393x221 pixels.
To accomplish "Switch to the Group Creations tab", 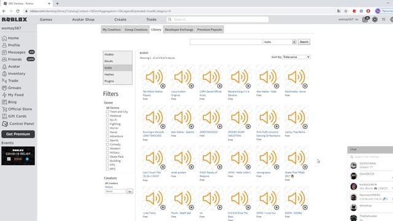I will coord(136,29).
